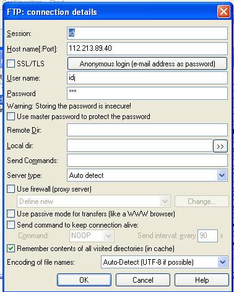Click the Host name[:Port] field
This screenshot has width=234, height=292.
147,48
